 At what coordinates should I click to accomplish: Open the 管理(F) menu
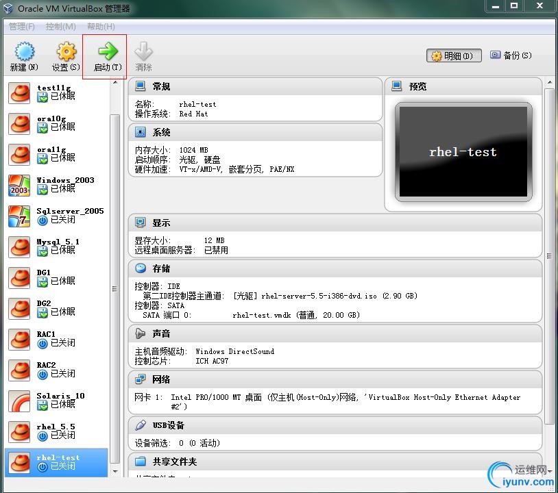point(22,27)
